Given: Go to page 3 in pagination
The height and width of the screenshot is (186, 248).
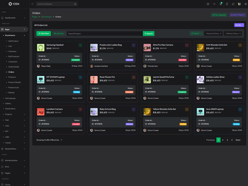Looking at the screenshot, I should (227, 140).
